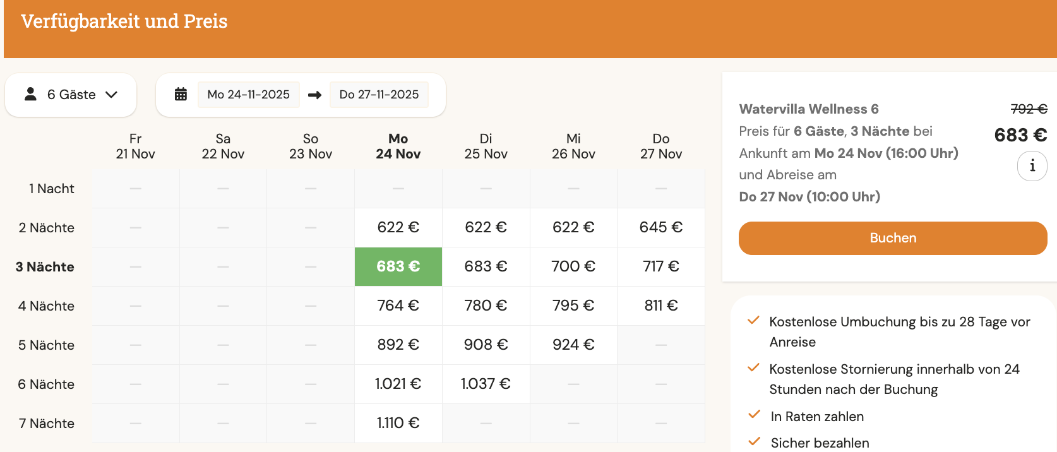This screenshot has height=452, width=1057.
Task: Choose 5 nights Monday at 892 €
Action: point(398,345)
